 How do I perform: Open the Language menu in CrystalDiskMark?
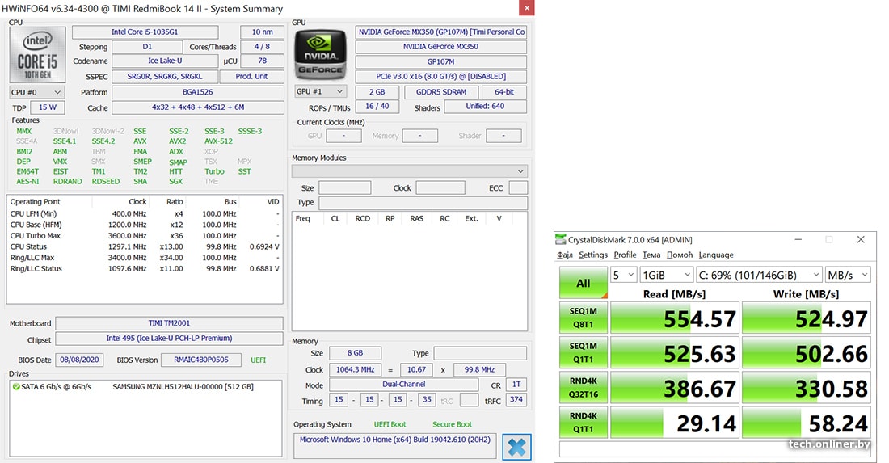coord(716,255)
